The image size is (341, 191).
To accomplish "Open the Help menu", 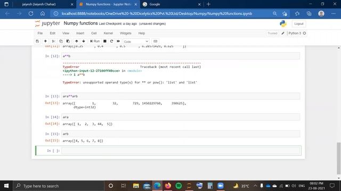I will coord(142,33).
